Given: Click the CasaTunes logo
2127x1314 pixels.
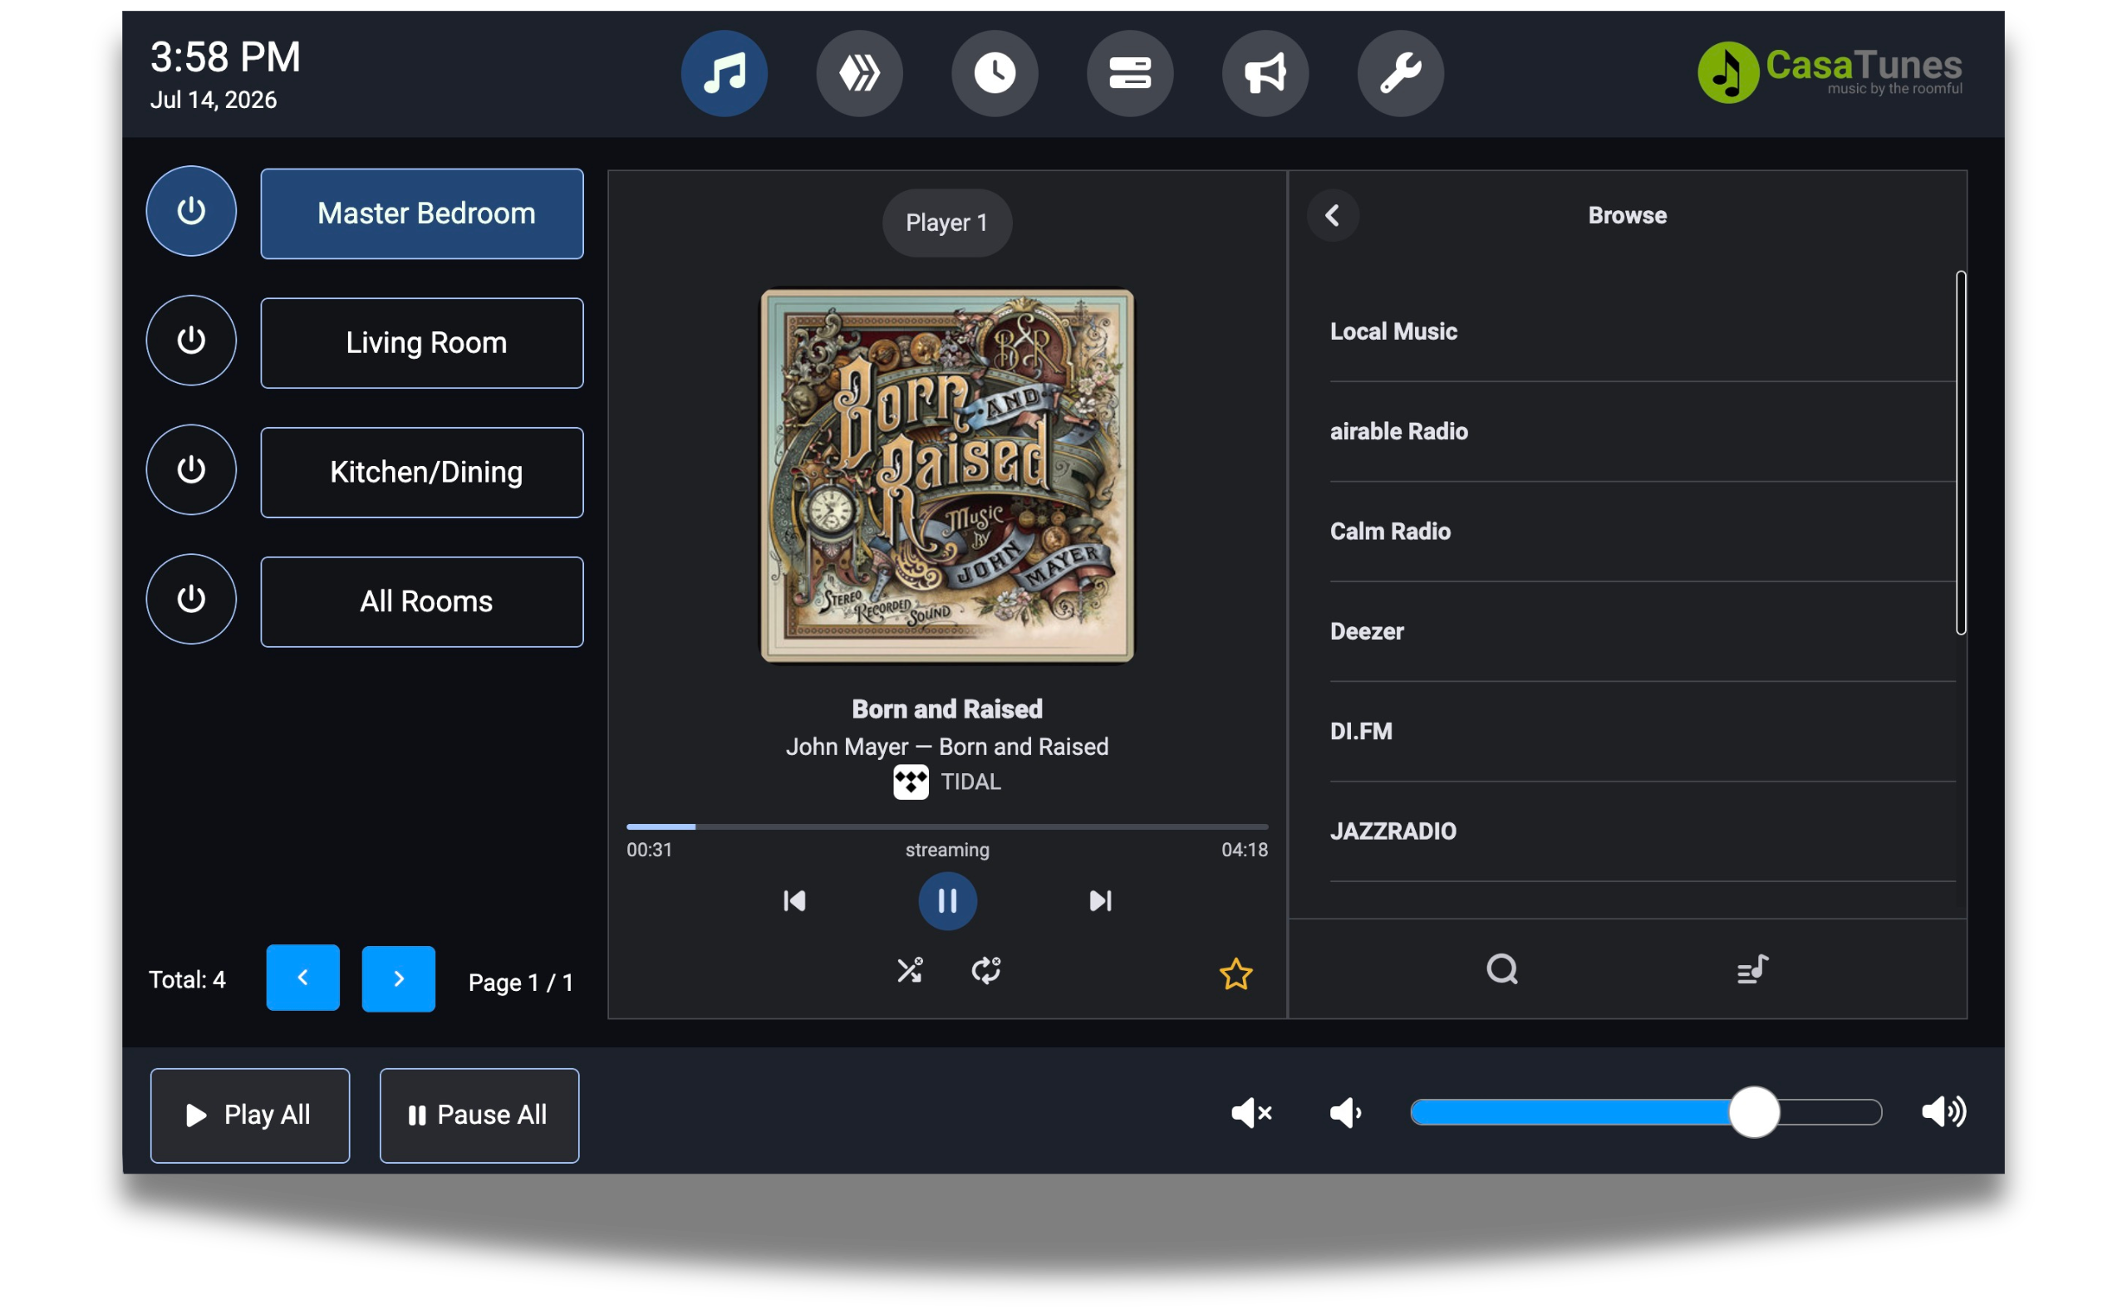Looking at the screenshot, I should point(1830,72).
